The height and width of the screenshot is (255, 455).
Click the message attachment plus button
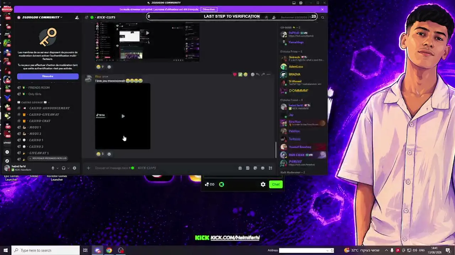point(89,168)
